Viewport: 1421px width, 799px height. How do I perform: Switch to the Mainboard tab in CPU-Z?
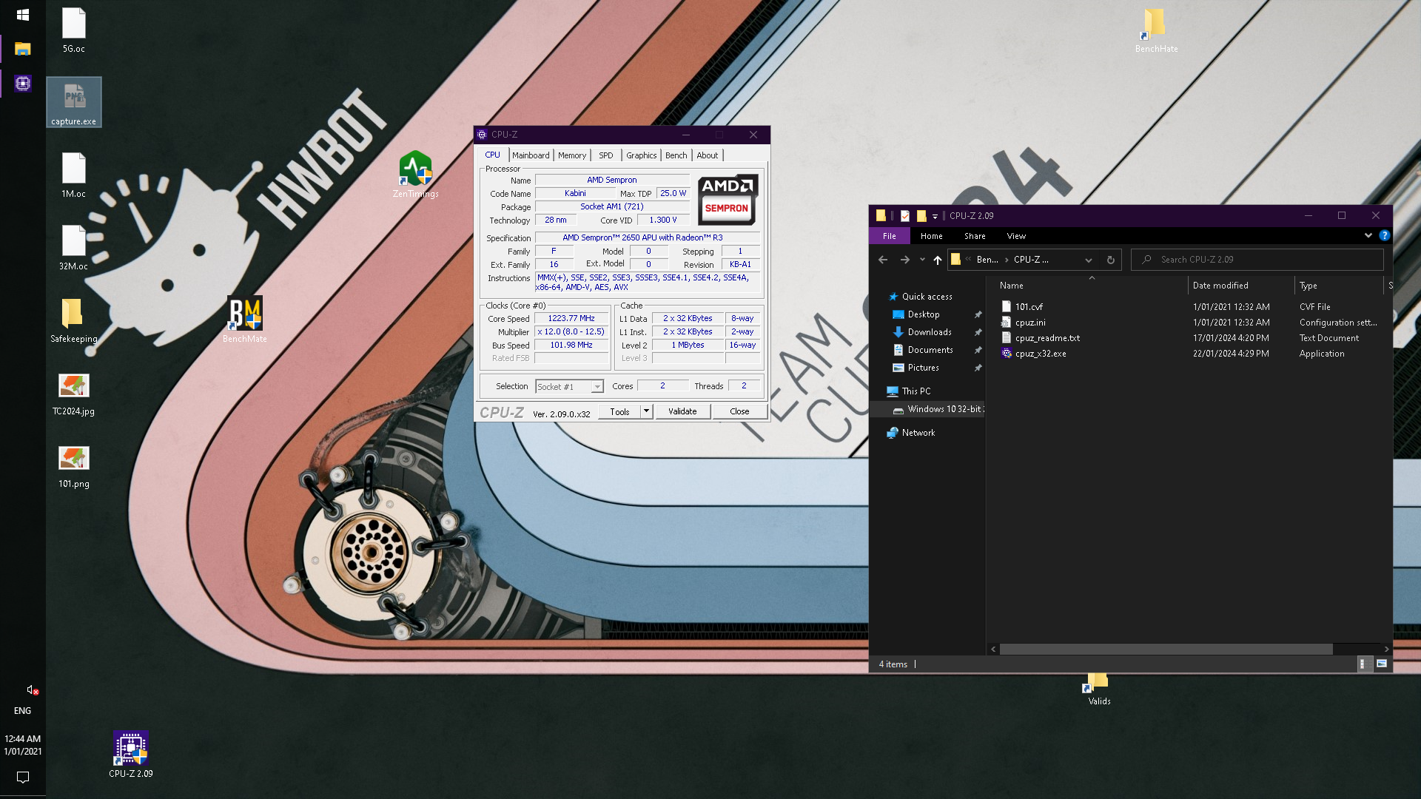pos(531,155)
